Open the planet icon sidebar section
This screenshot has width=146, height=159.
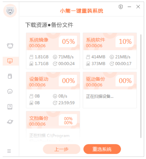pos(10,122)
